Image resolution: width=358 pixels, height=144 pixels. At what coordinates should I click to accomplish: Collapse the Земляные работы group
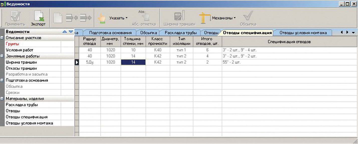tap(2, 56)
